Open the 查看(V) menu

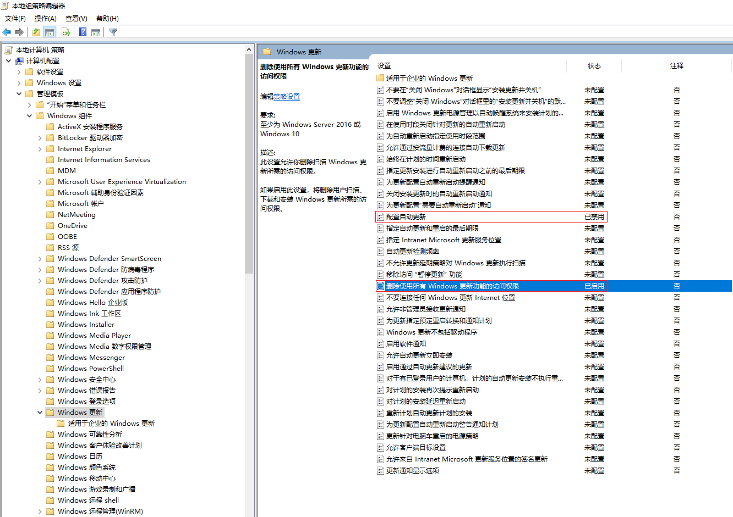76,19
